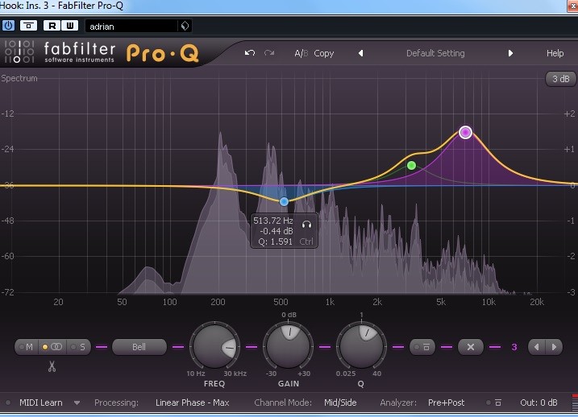Viewport: 578px width, 417px height.
Task: Open Analyzer Pre+Post selector
Action: pyautogui.click(x=446, y=403)
